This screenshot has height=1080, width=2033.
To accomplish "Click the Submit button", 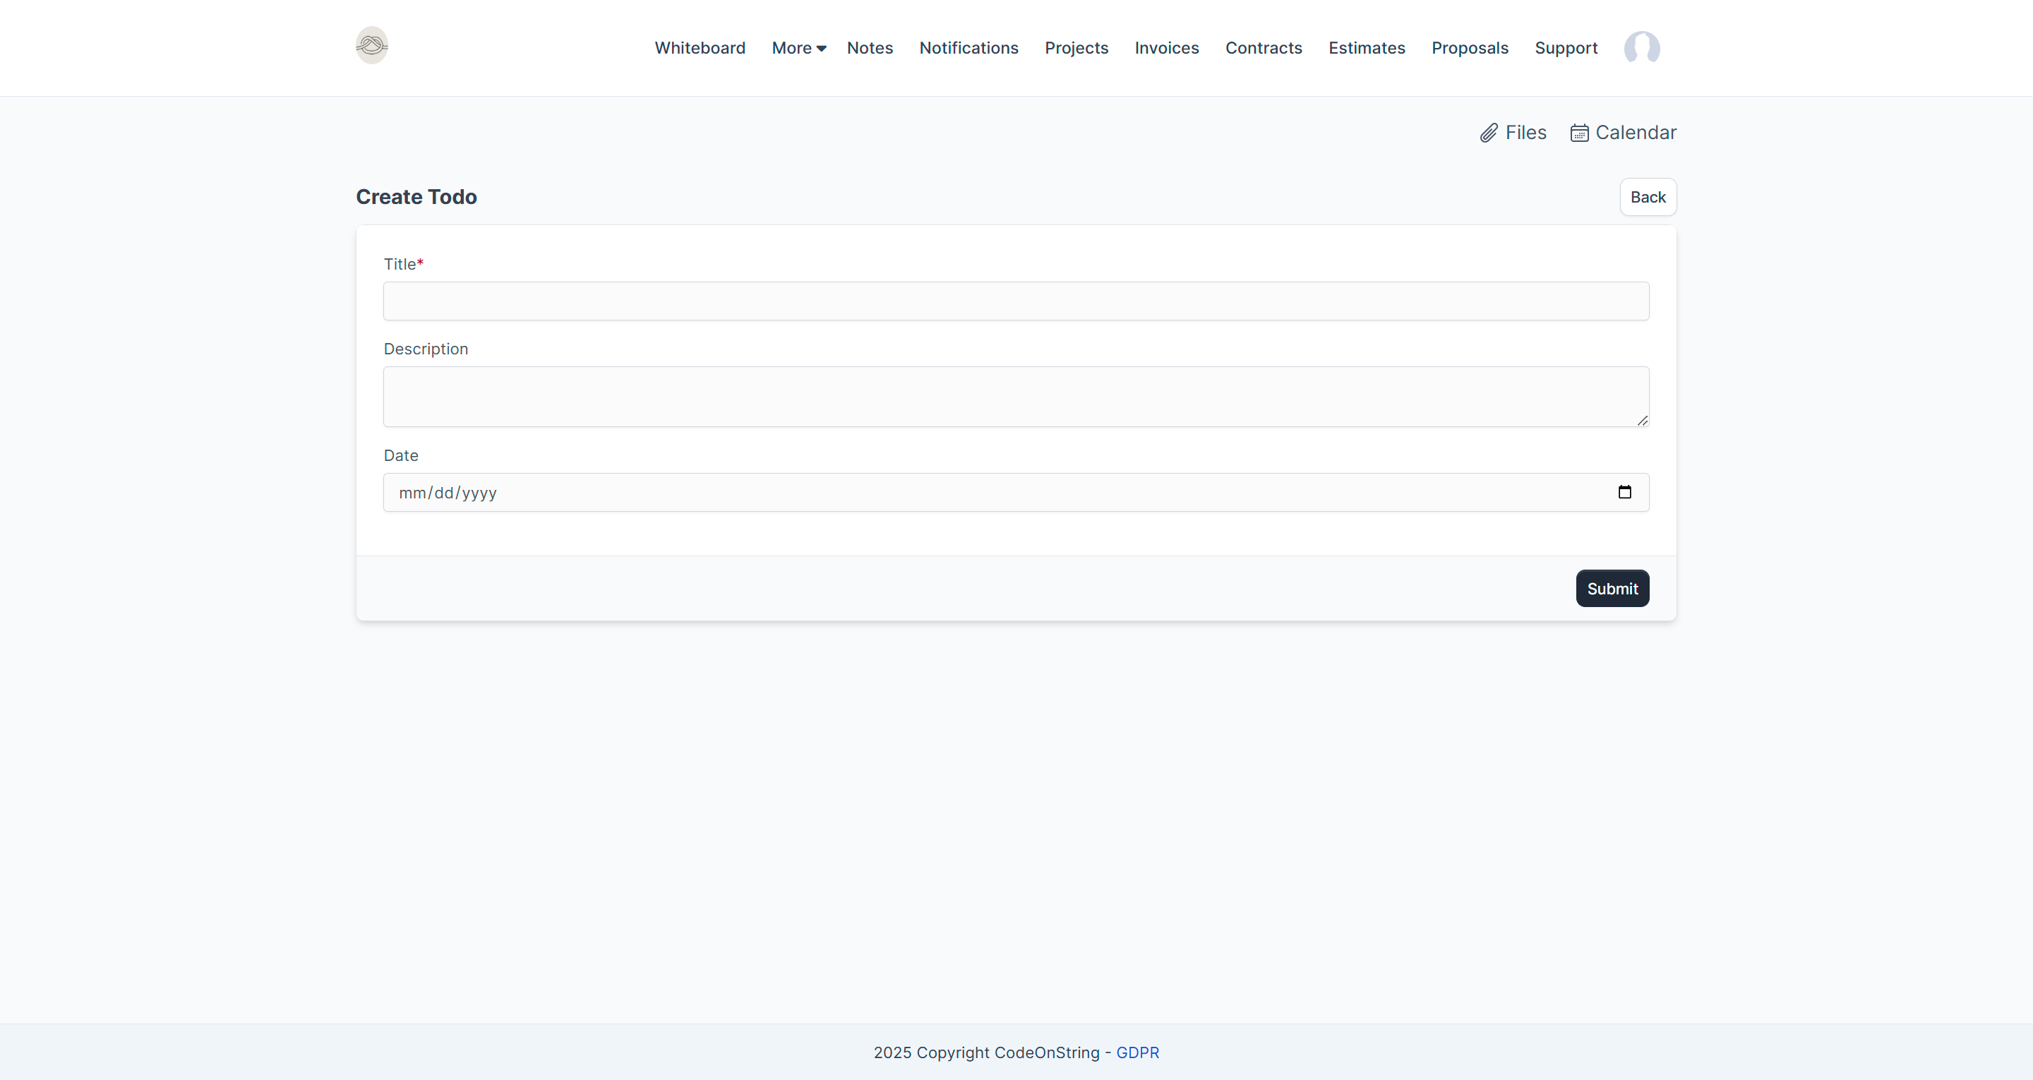I will 1612,587.
